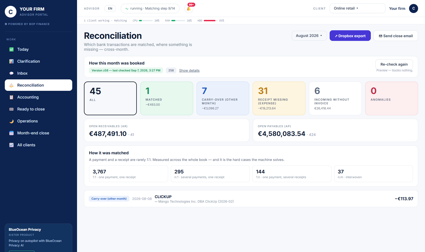425x252 pixels.
Task: Open the user avatar C in the top right
Action: 413,8
